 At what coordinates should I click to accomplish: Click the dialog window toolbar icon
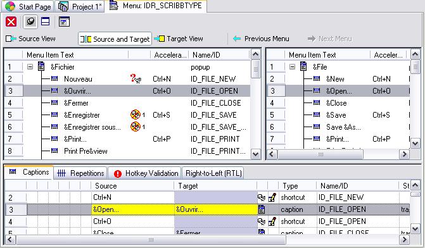64,22
